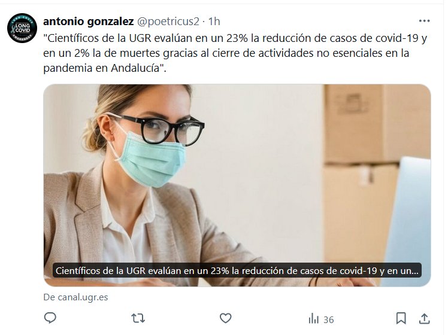
Task: Open the masked woman article preview image
Action: tap(237, 185)
